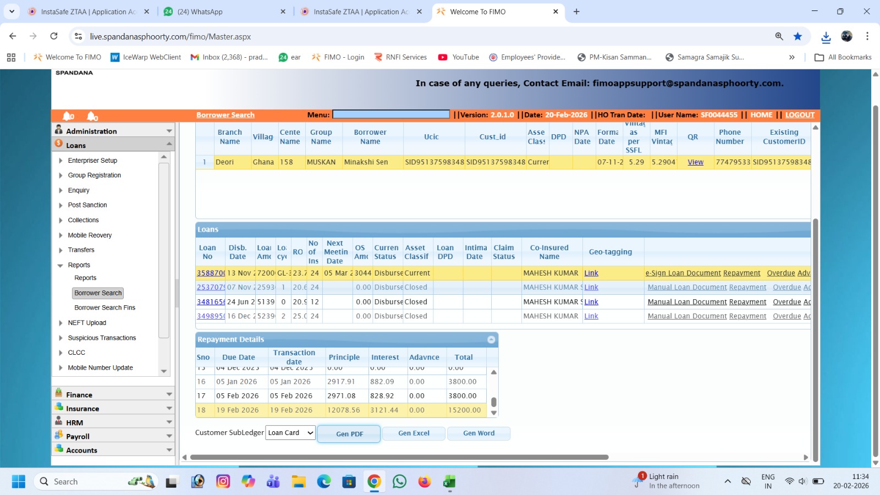
Task: Bookmark this page with star icon
Action: [x=798, y=36]
